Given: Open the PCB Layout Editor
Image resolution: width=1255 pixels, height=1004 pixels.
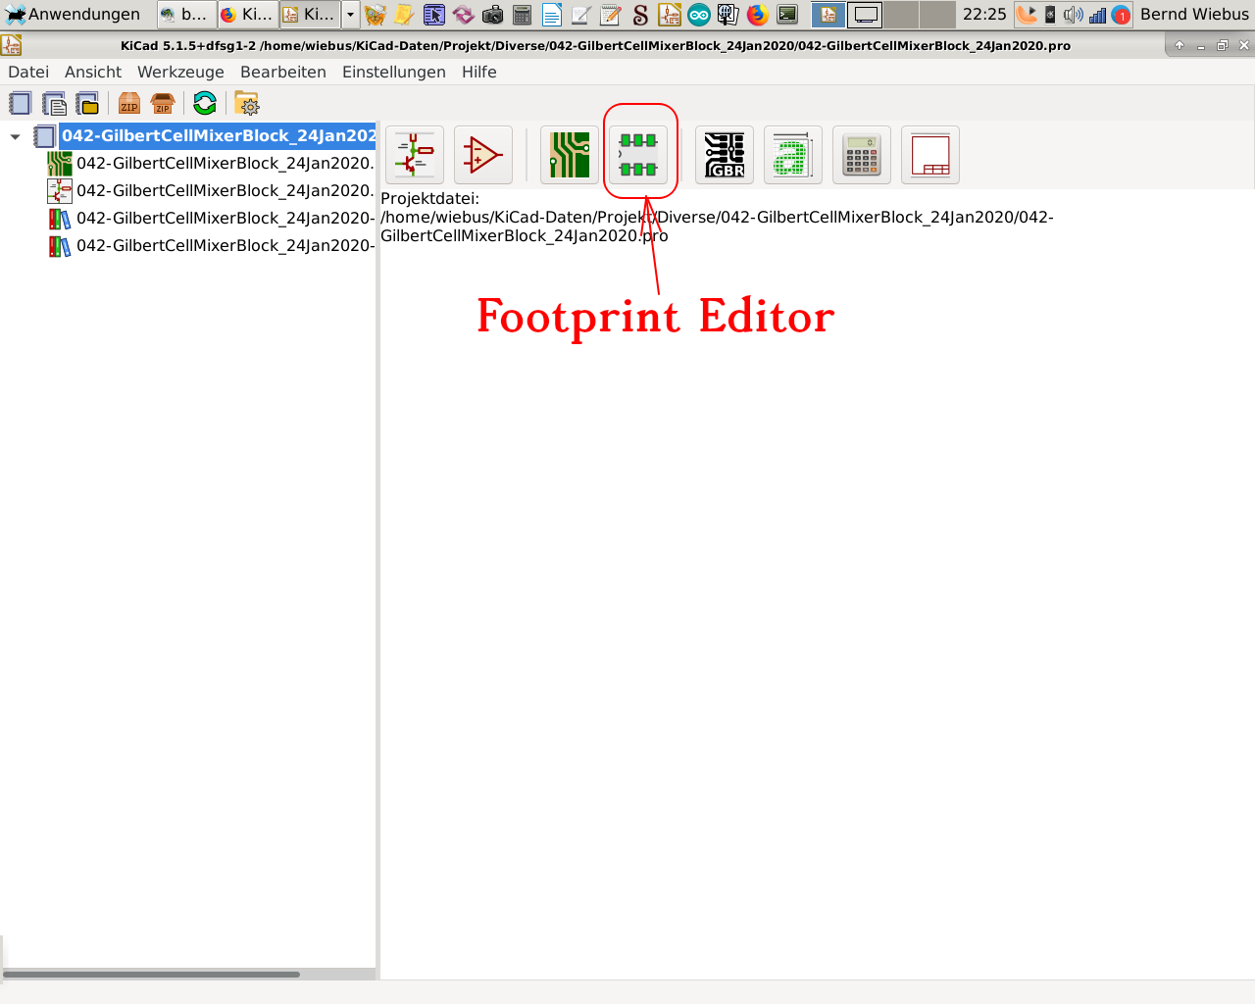Looking at the screenshot, I should pyautogui.click(x=570, y=155).
